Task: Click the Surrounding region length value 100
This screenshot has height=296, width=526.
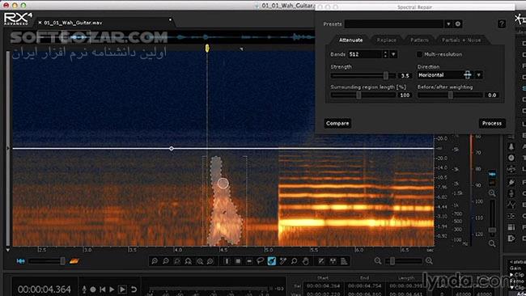Action: pyautogui.click(x=405, y=95)
